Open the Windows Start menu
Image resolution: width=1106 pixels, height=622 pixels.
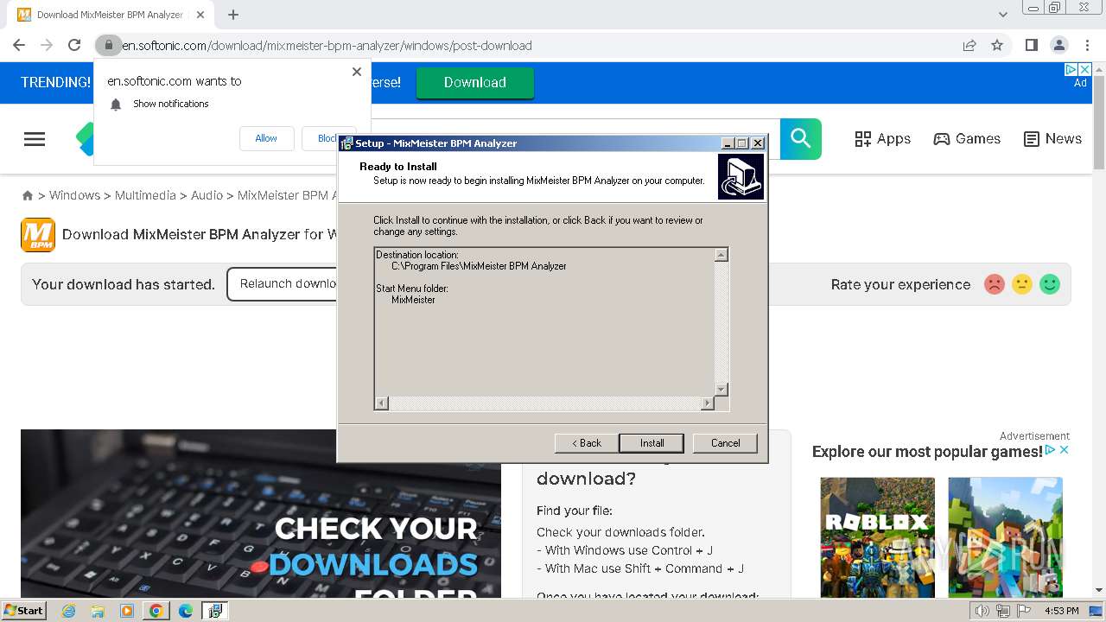[23, 611]
